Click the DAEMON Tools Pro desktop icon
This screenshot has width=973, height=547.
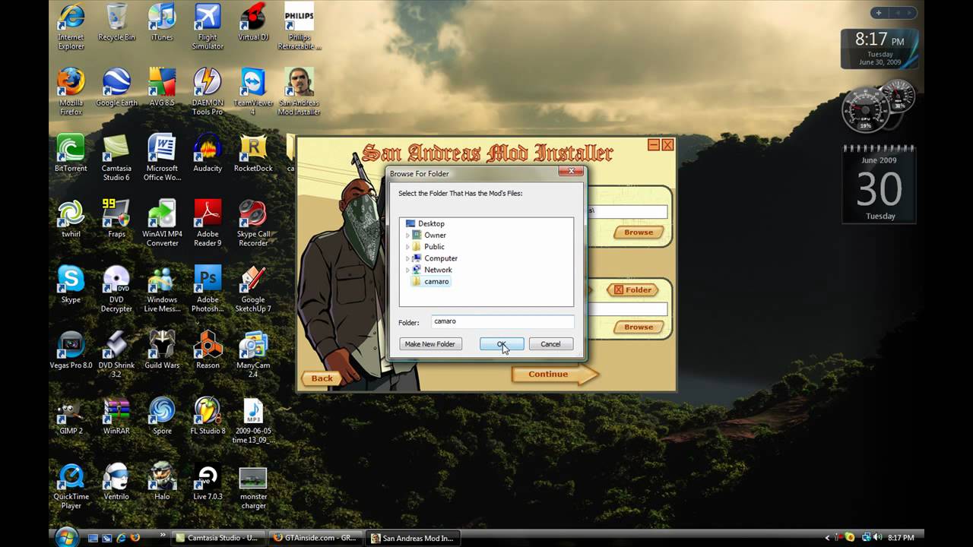pyautogui.click(x=208, y=92)
